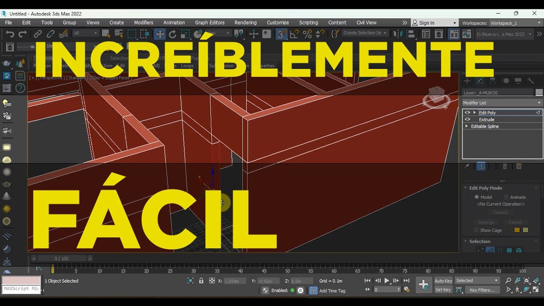
Task: Click the Undo arrow icon
Action: tap(10, 34)
